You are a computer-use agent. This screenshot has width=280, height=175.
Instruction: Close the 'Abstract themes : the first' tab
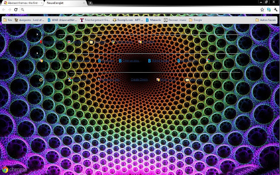tap(42, 3)
